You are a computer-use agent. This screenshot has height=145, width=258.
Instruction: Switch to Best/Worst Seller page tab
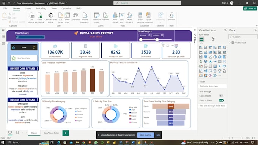coord(51,133)
